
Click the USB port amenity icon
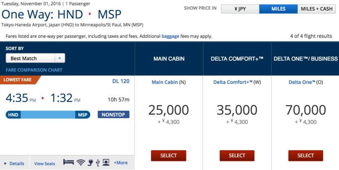(x=98, y=162)
